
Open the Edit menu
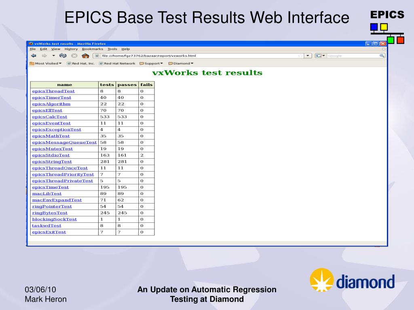[44, 49]
